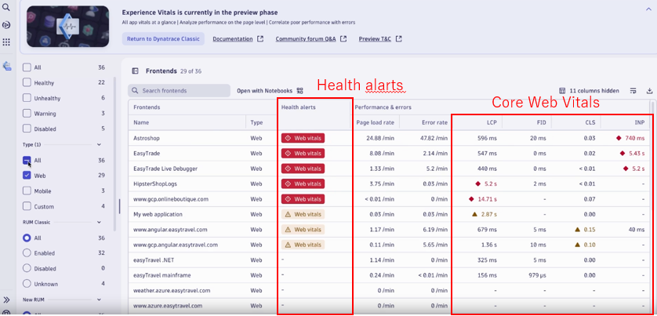Open the apps grid launcher icon
The height and width of the screenshot is (316, 657).
[6, 42]
